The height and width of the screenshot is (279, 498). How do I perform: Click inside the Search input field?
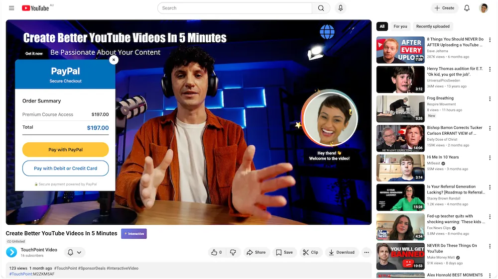(234, 8)
